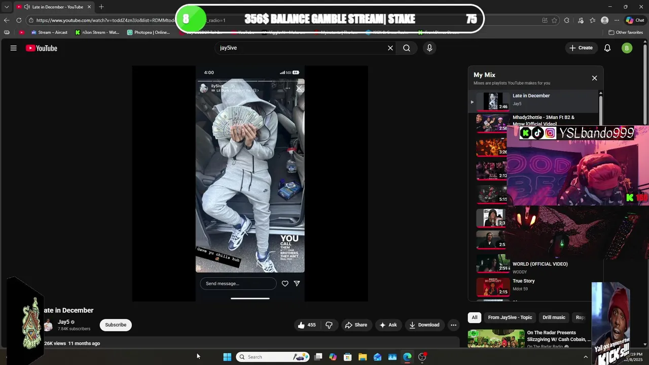Open the Ask AI button

(x=388, y=325)
